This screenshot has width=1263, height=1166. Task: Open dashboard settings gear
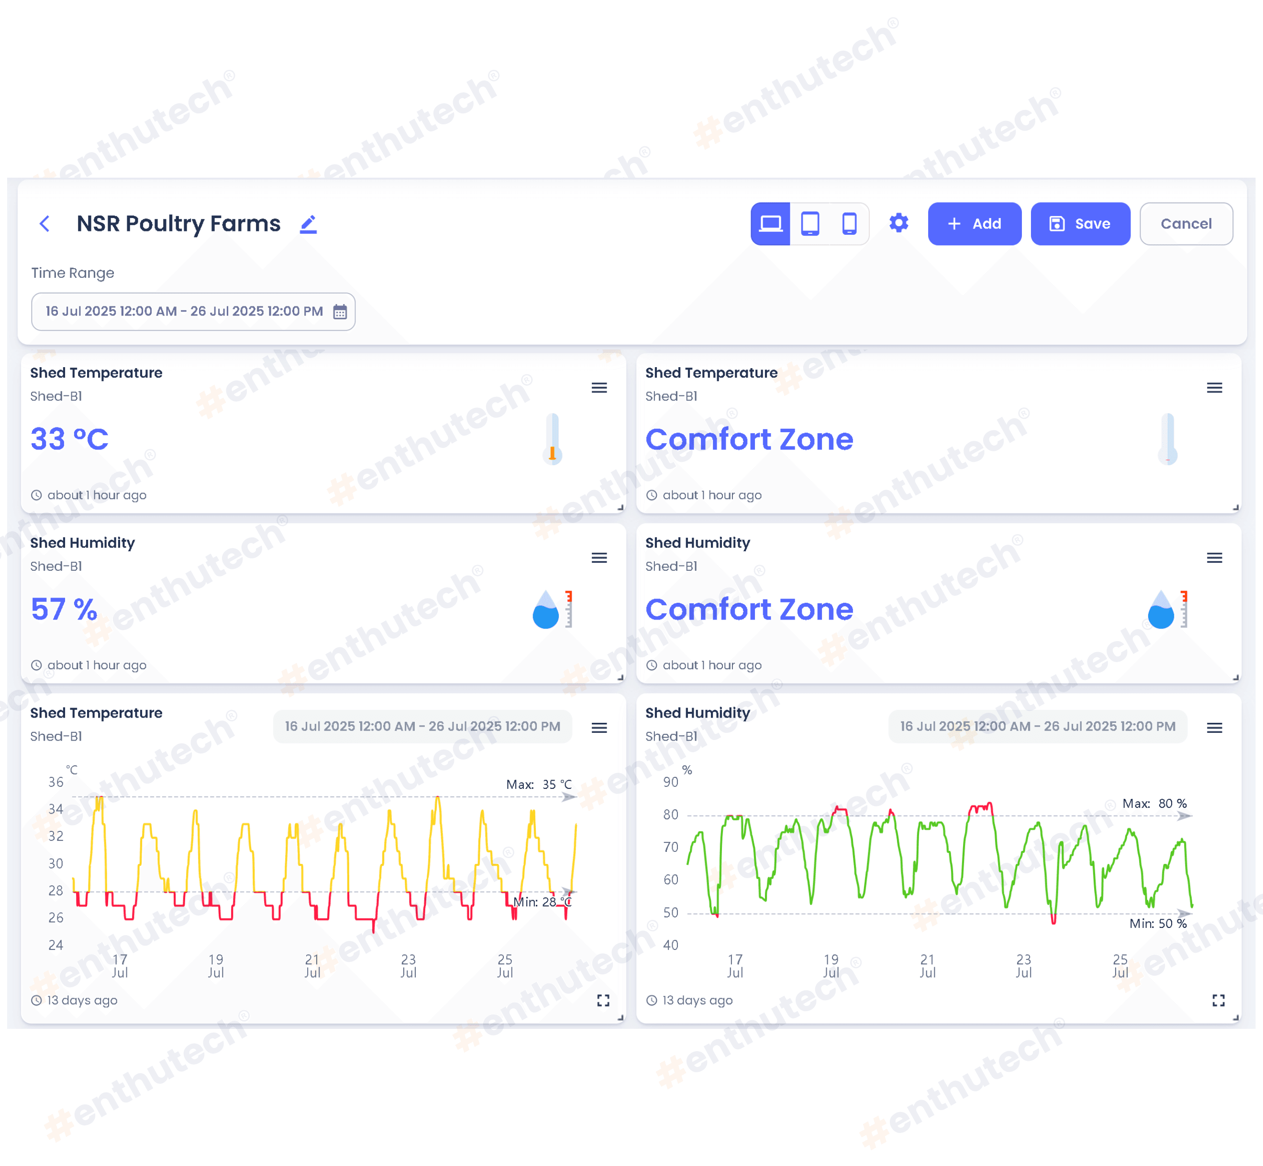coord(898,223)
